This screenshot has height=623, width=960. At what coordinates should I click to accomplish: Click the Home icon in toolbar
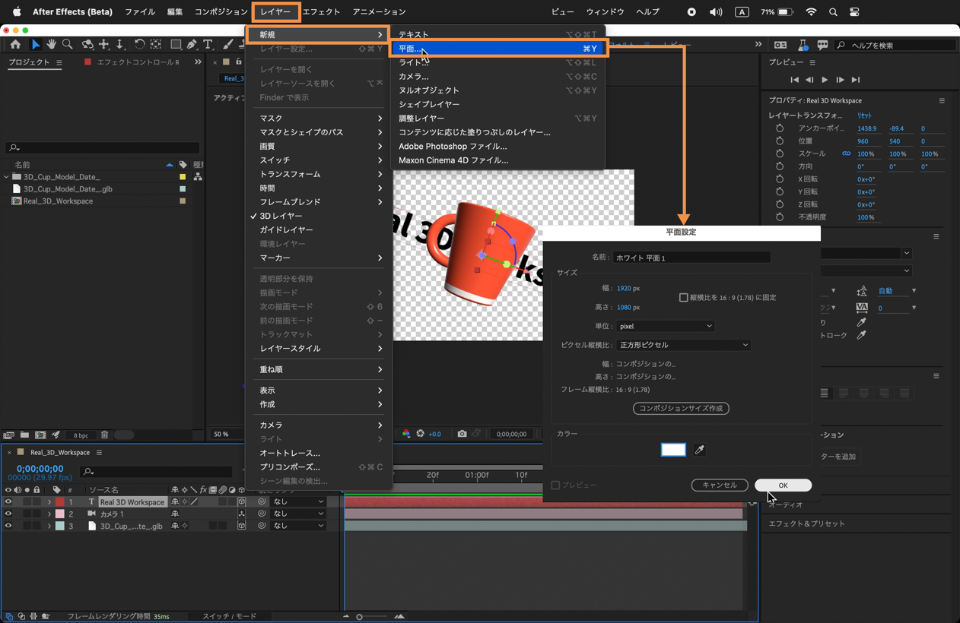[x=15, y=45]
